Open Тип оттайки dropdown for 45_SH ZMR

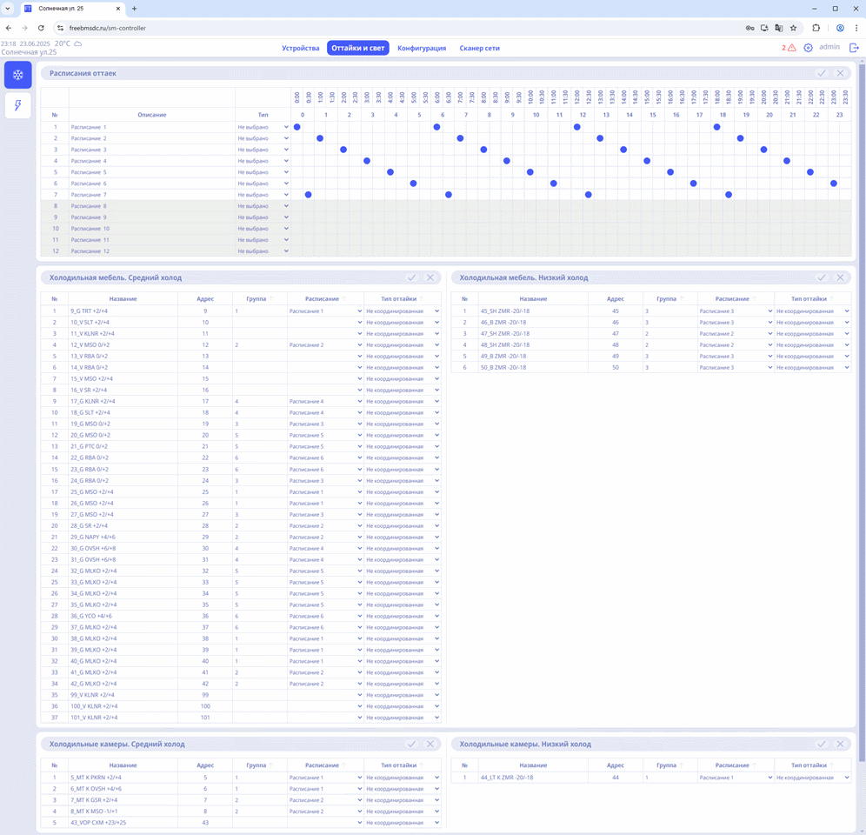(x=812, y=311)
